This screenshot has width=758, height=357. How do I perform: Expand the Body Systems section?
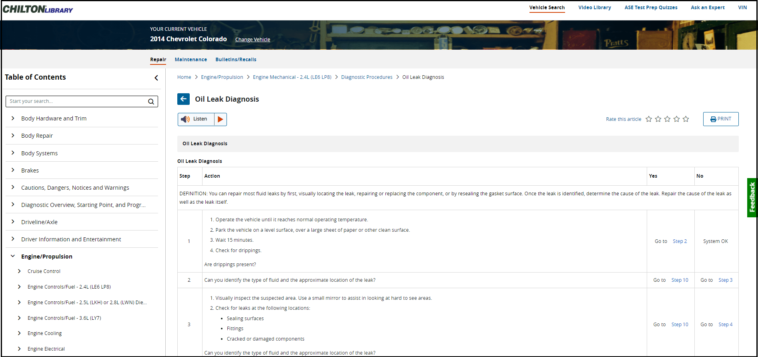coord(13,152)
